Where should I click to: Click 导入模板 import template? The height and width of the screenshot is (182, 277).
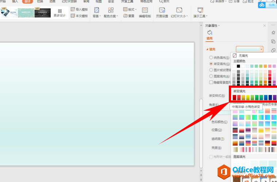click(x=79, y=9)
